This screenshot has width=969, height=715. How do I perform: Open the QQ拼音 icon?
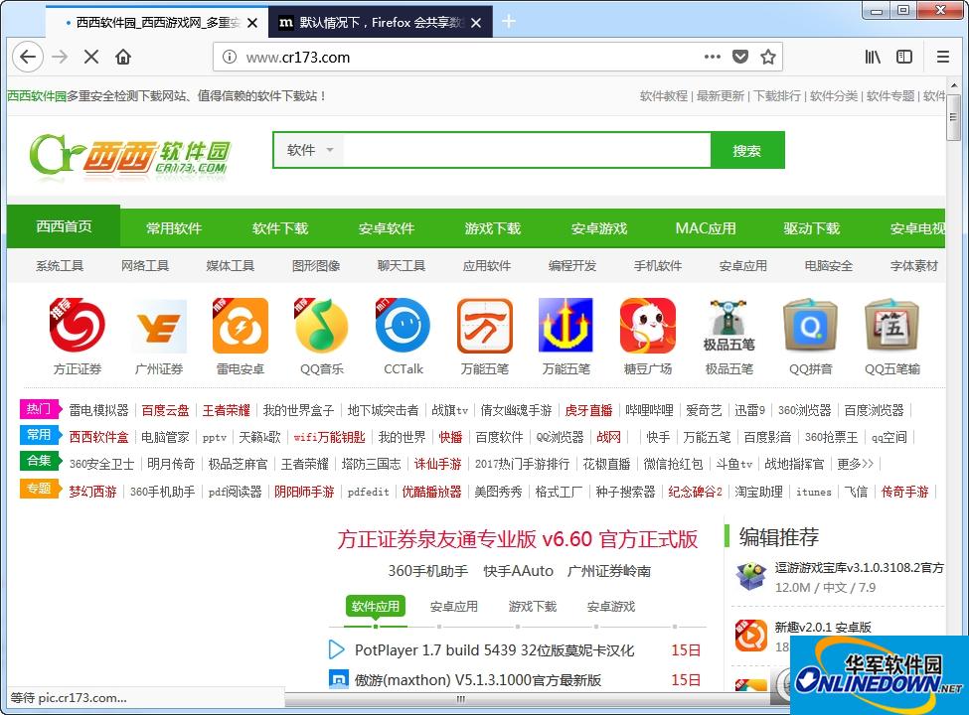(x=810, y=325)
